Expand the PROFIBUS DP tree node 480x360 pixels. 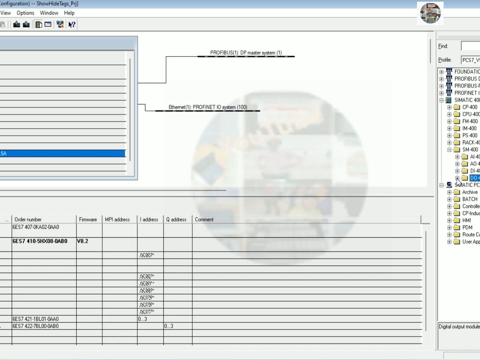[x=441, y=79]
